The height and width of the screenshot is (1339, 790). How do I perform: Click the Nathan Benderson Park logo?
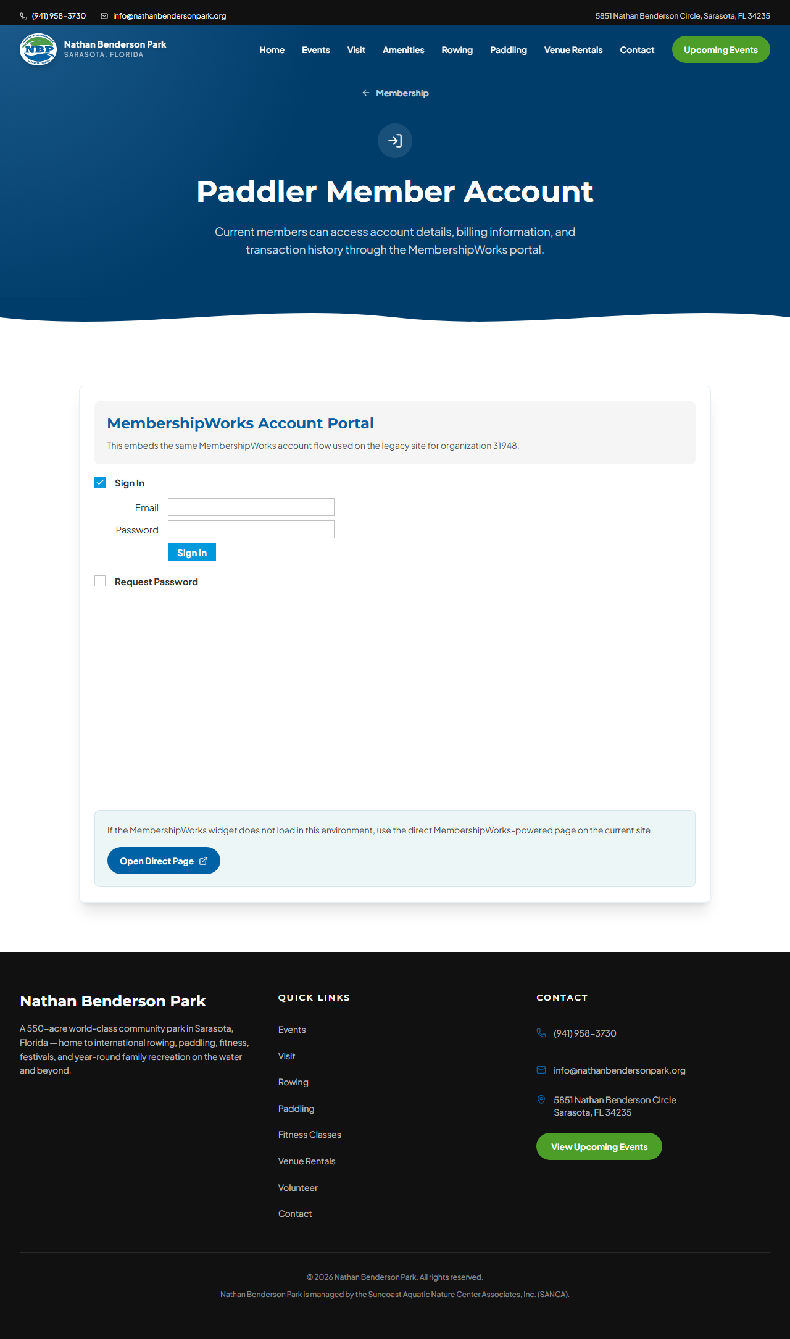(38, 49)
